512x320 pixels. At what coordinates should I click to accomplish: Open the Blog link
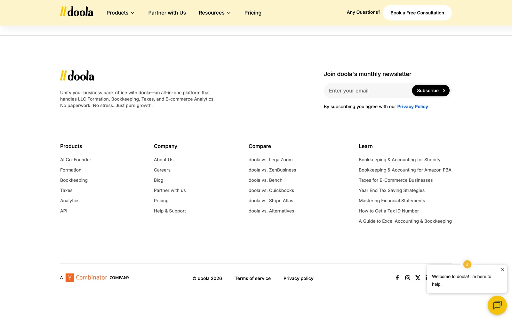click(x=158, y=180)
